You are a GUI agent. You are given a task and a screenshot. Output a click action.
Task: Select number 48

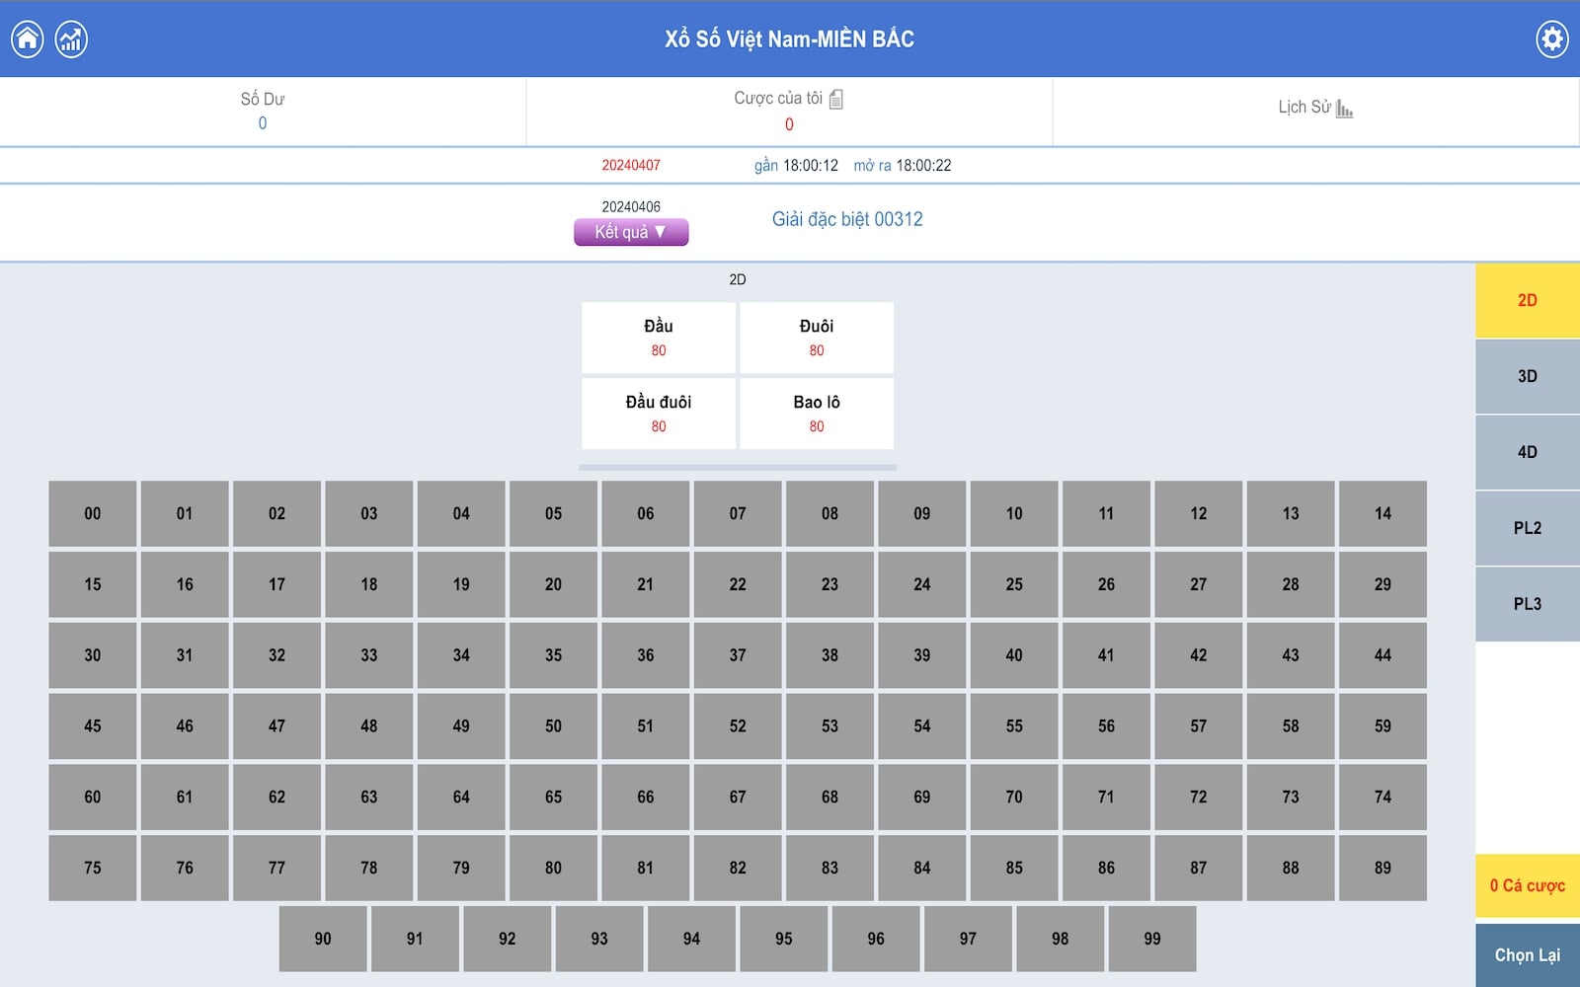pyautogui.click(x=369, y=726)
